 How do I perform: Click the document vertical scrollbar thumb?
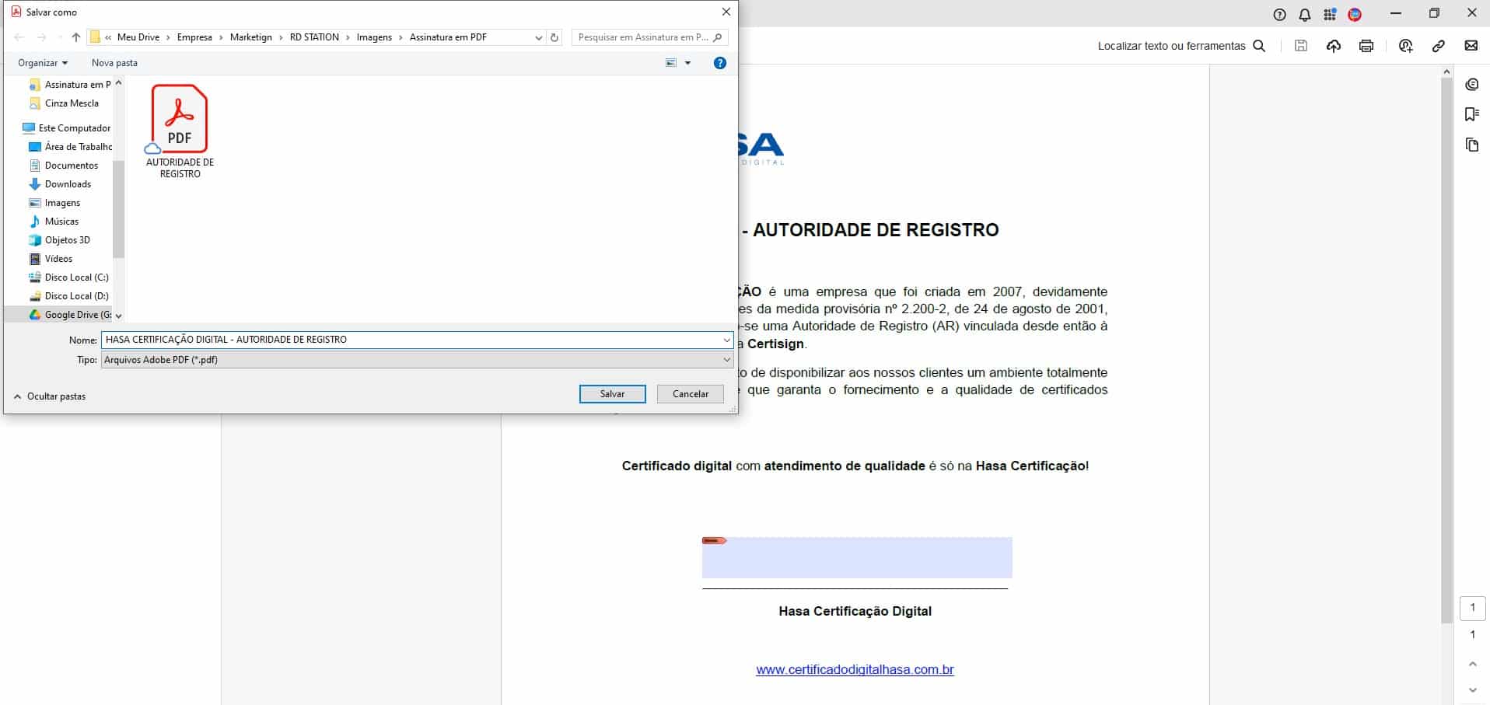point(1446,350)
